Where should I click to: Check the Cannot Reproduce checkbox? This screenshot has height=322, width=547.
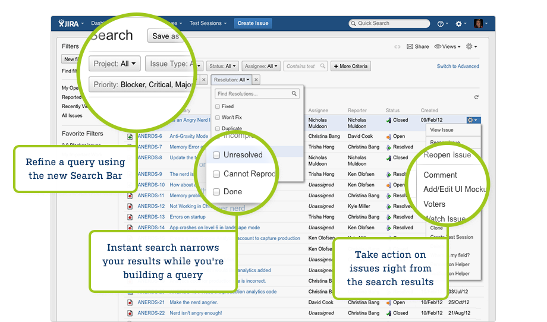click(x=217, y=173)
